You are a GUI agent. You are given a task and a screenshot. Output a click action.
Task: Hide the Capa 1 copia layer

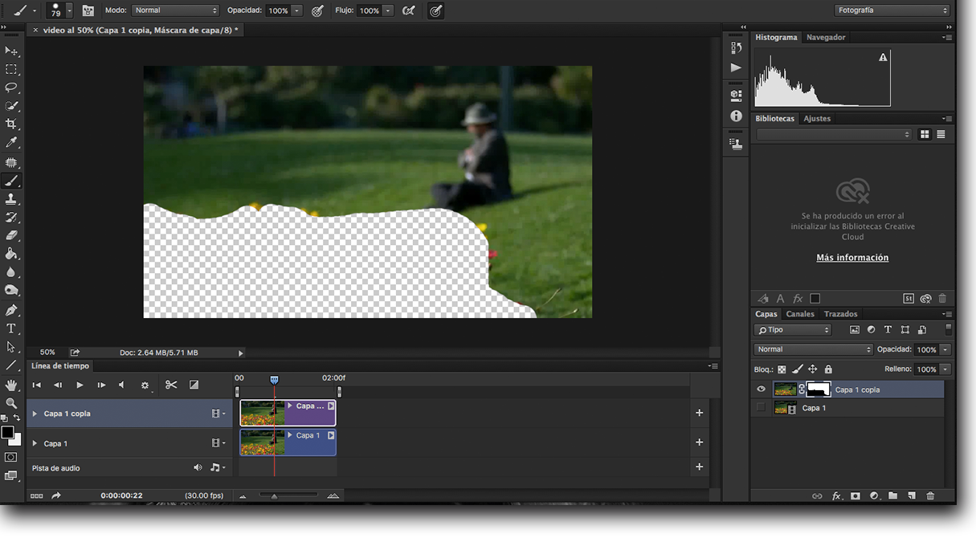762,389
